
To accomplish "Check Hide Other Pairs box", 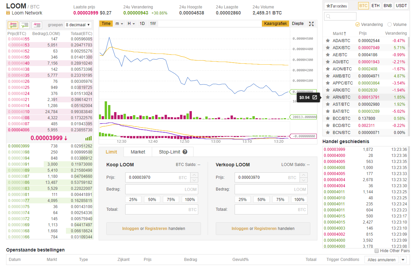I will coord(377,251).
